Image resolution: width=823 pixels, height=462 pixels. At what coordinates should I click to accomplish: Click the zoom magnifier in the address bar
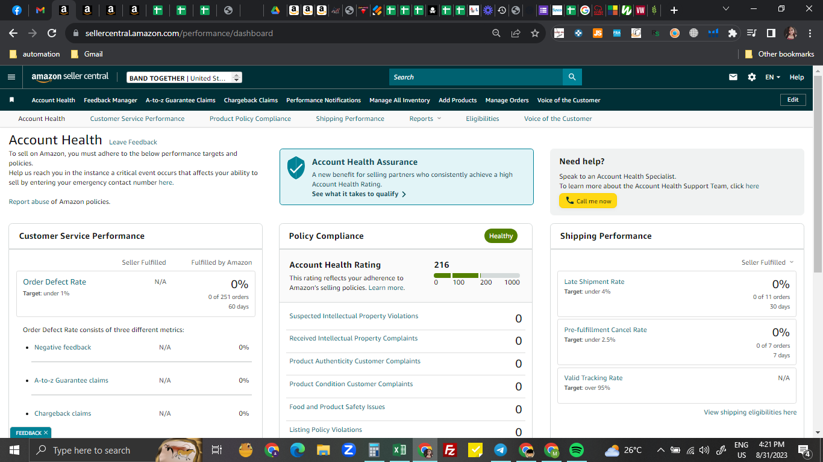[x=496, y=33]
